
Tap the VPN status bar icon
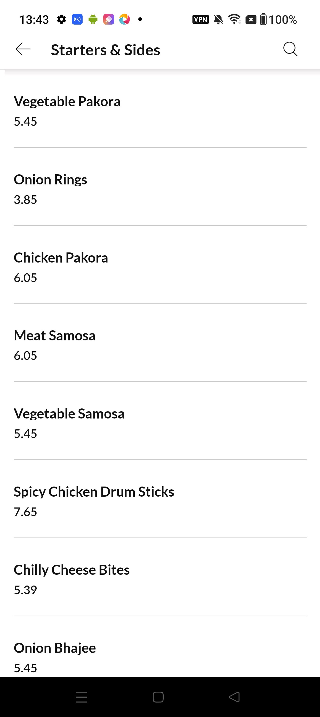click(x=200, y=19)
